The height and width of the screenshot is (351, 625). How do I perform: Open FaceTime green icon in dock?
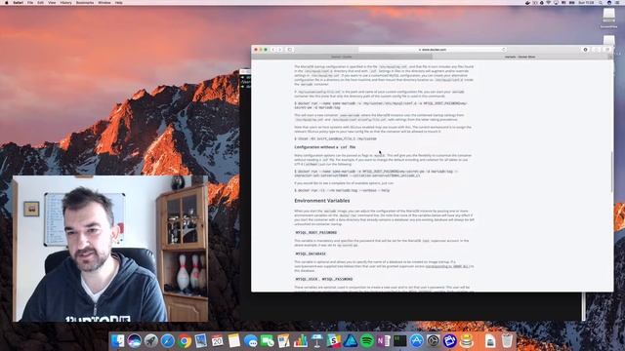coord(267,341)
